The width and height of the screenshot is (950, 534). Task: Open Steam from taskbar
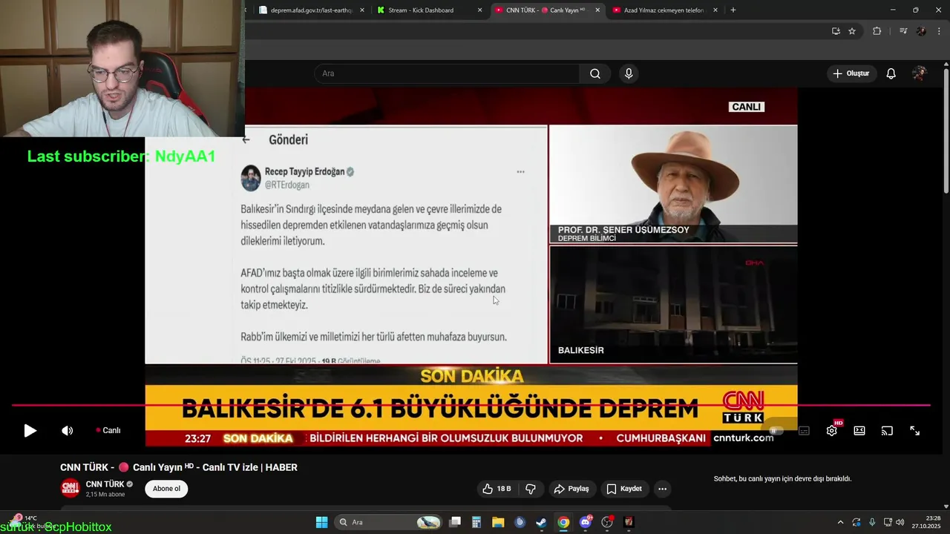(542, 522)
